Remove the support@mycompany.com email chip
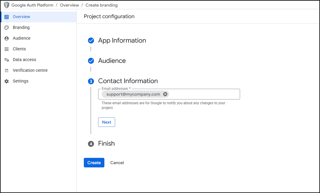This screenshot has width=320, height=193. point(165,94)
